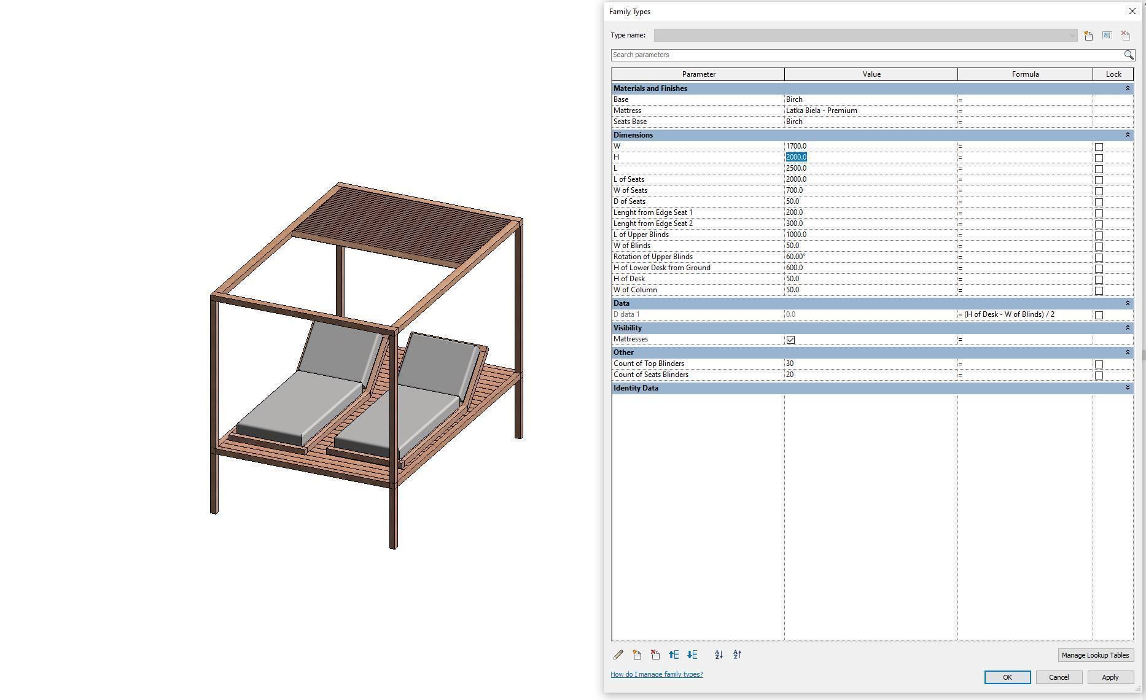Click the OK button
This screenshot has width=1146, height=700.
[x=1007, y=677]
